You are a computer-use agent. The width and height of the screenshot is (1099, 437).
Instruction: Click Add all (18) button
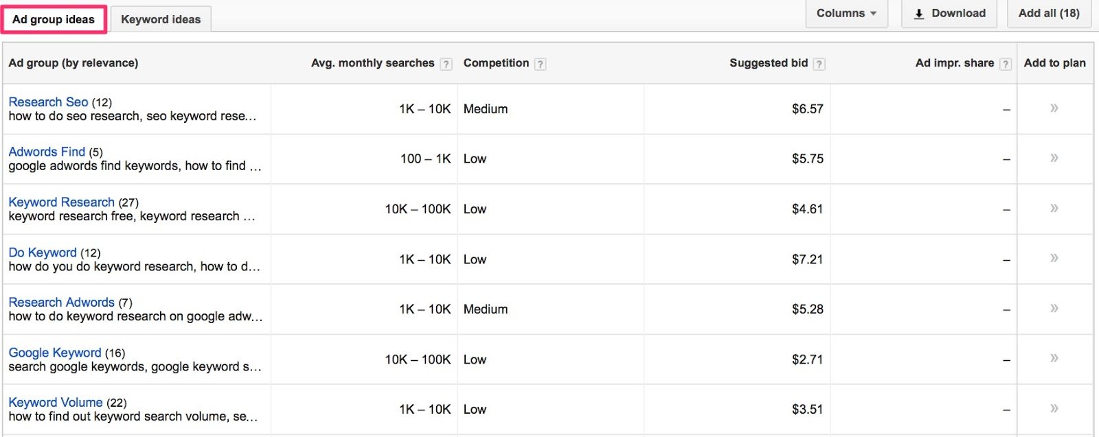point(1049,13)
